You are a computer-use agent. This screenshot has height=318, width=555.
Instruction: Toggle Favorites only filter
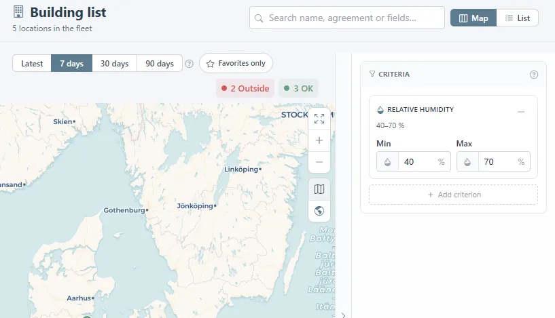coord(236,63)
